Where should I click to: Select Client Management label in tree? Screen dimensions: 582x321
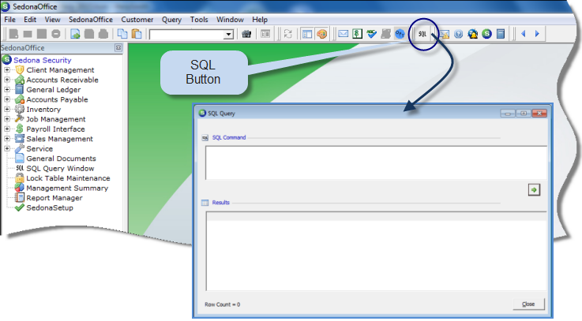pyautogui.click(x=60, y=70)
